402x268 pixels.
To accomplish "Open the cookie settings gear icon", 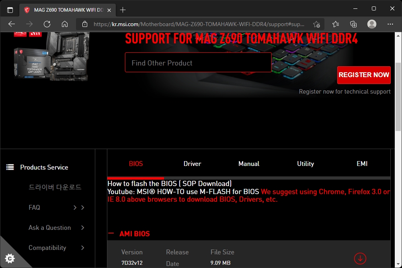I will coord(10,258).
